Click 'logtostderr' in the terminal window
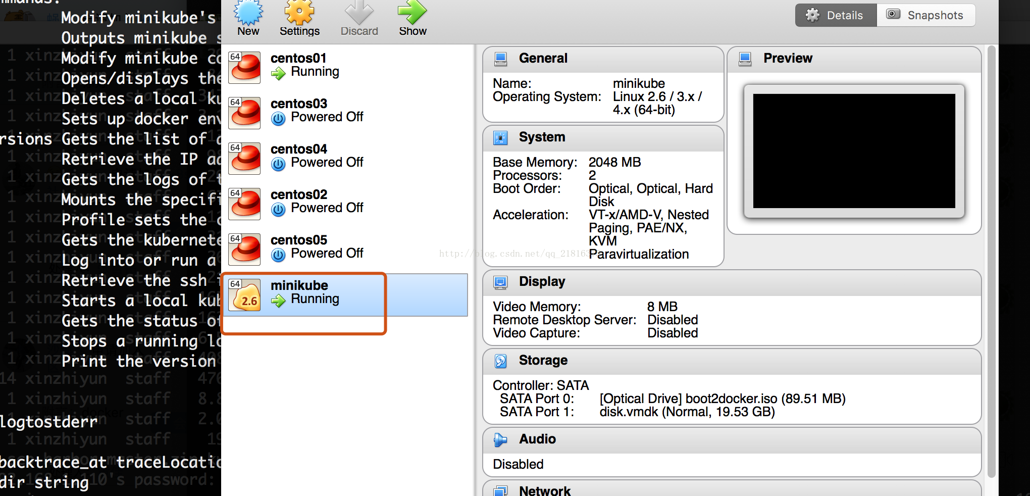 pyautogui.click(x=48, y=422)
